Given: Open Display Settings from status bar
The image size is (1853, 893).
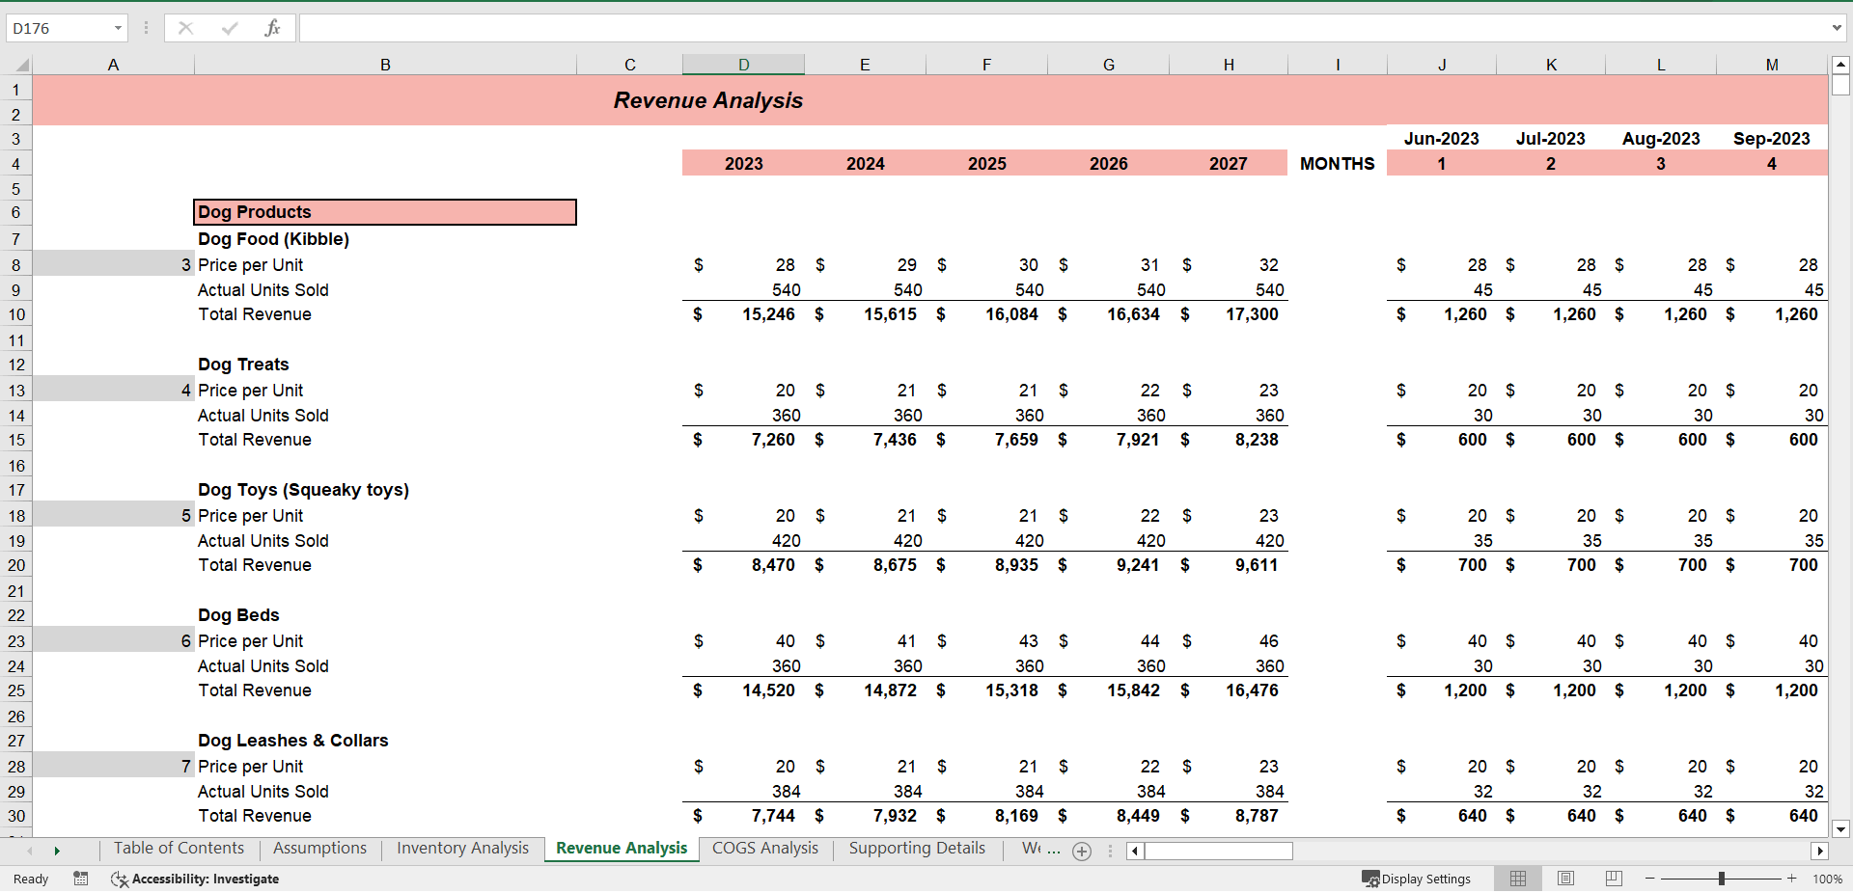Looking at the screenshot, I should click(1417, 879).
